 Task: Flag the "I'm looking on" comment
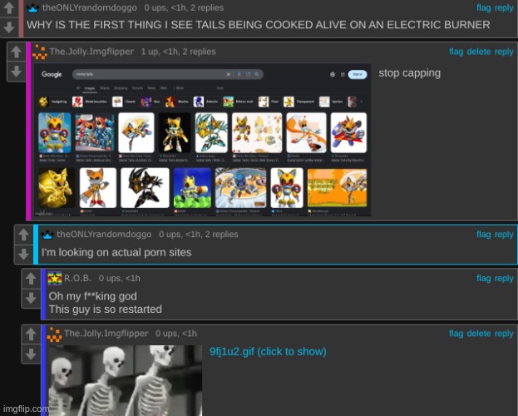[x=483, y=235]
